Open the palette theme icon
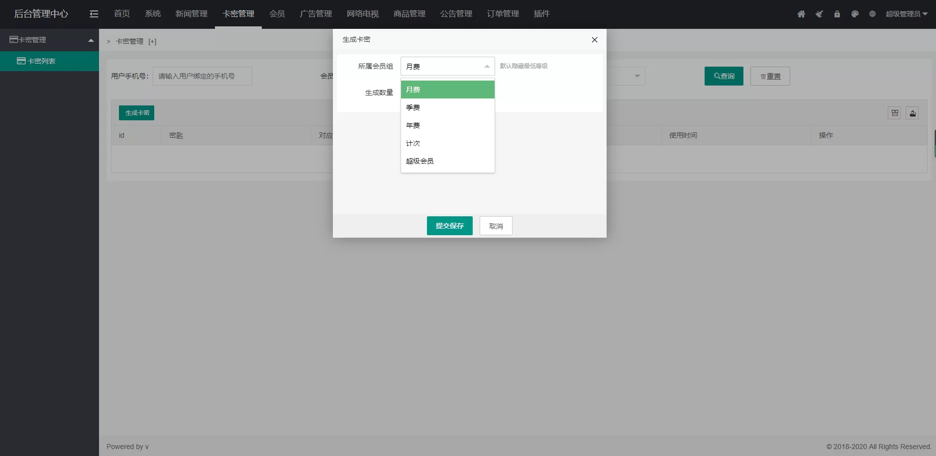The width and height of the screenshot is (936, 456). (855, 14)
